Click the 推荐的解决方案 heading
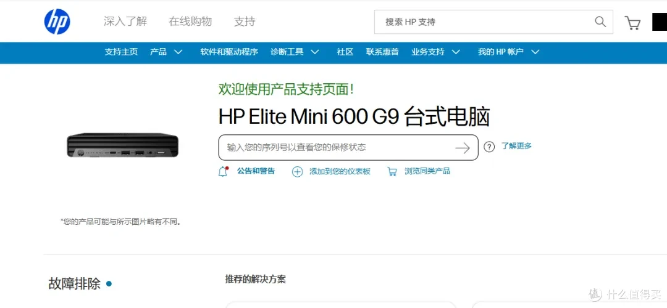The image size is (667, 308). tap(256, 279)
